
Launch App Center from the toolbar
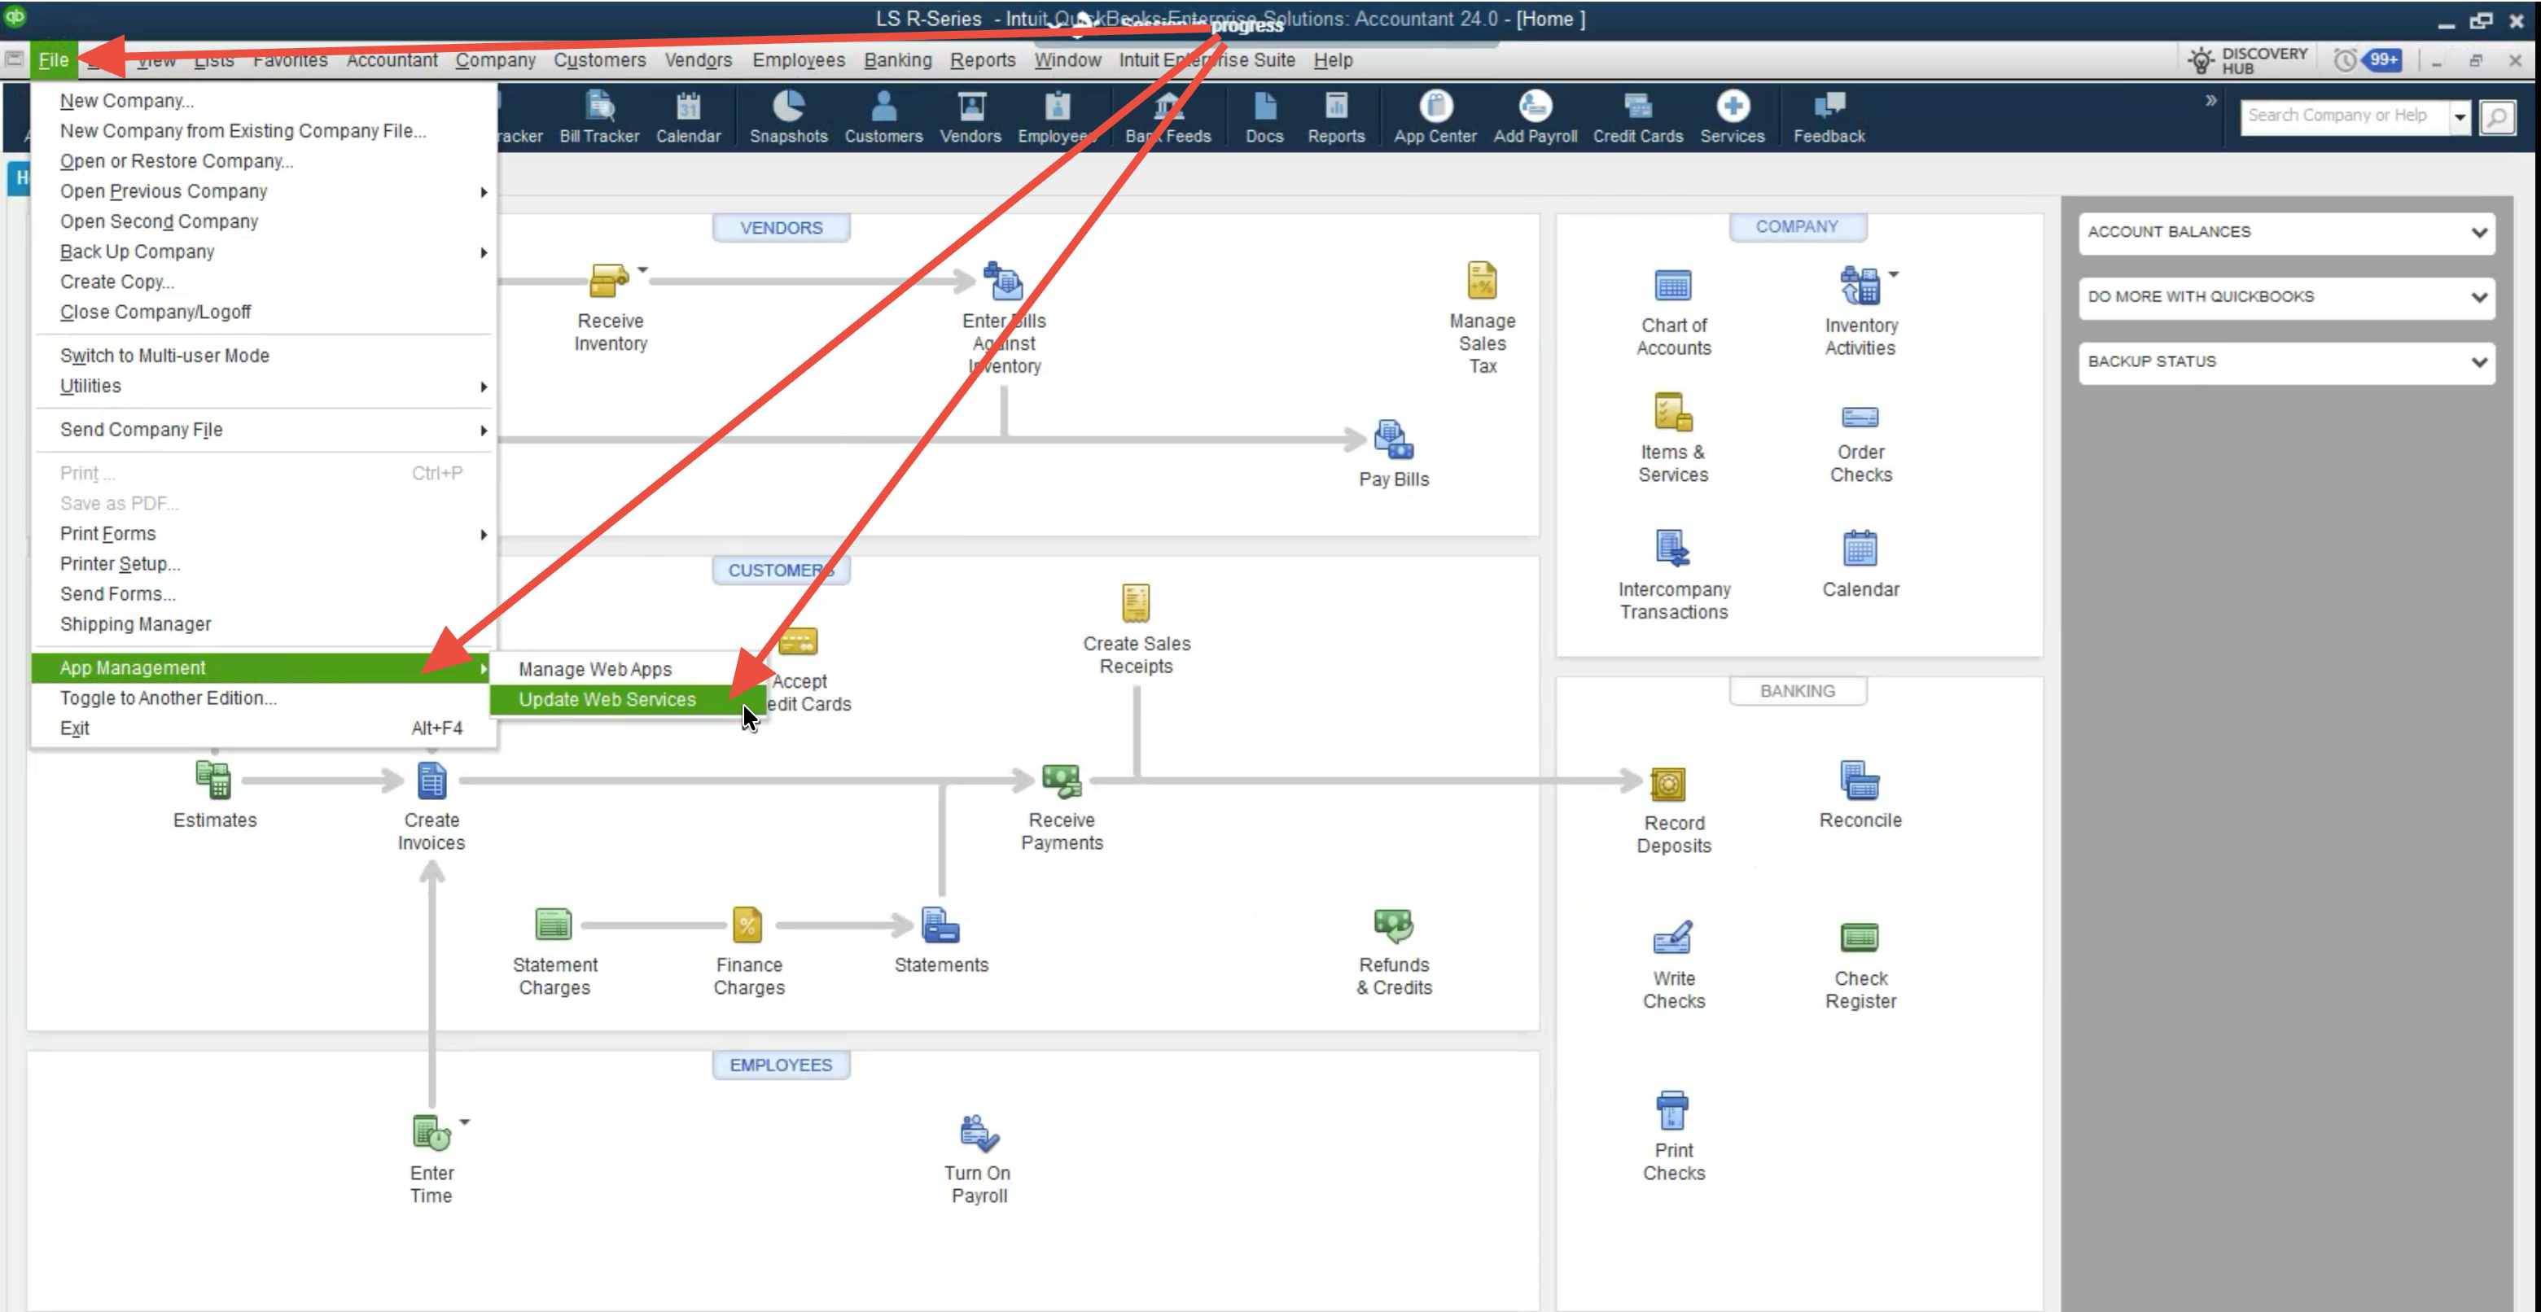tap(1435, 116)
